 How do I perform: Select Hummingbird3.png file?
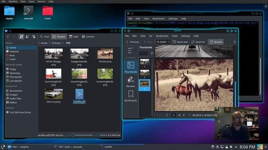coord(105,77)
